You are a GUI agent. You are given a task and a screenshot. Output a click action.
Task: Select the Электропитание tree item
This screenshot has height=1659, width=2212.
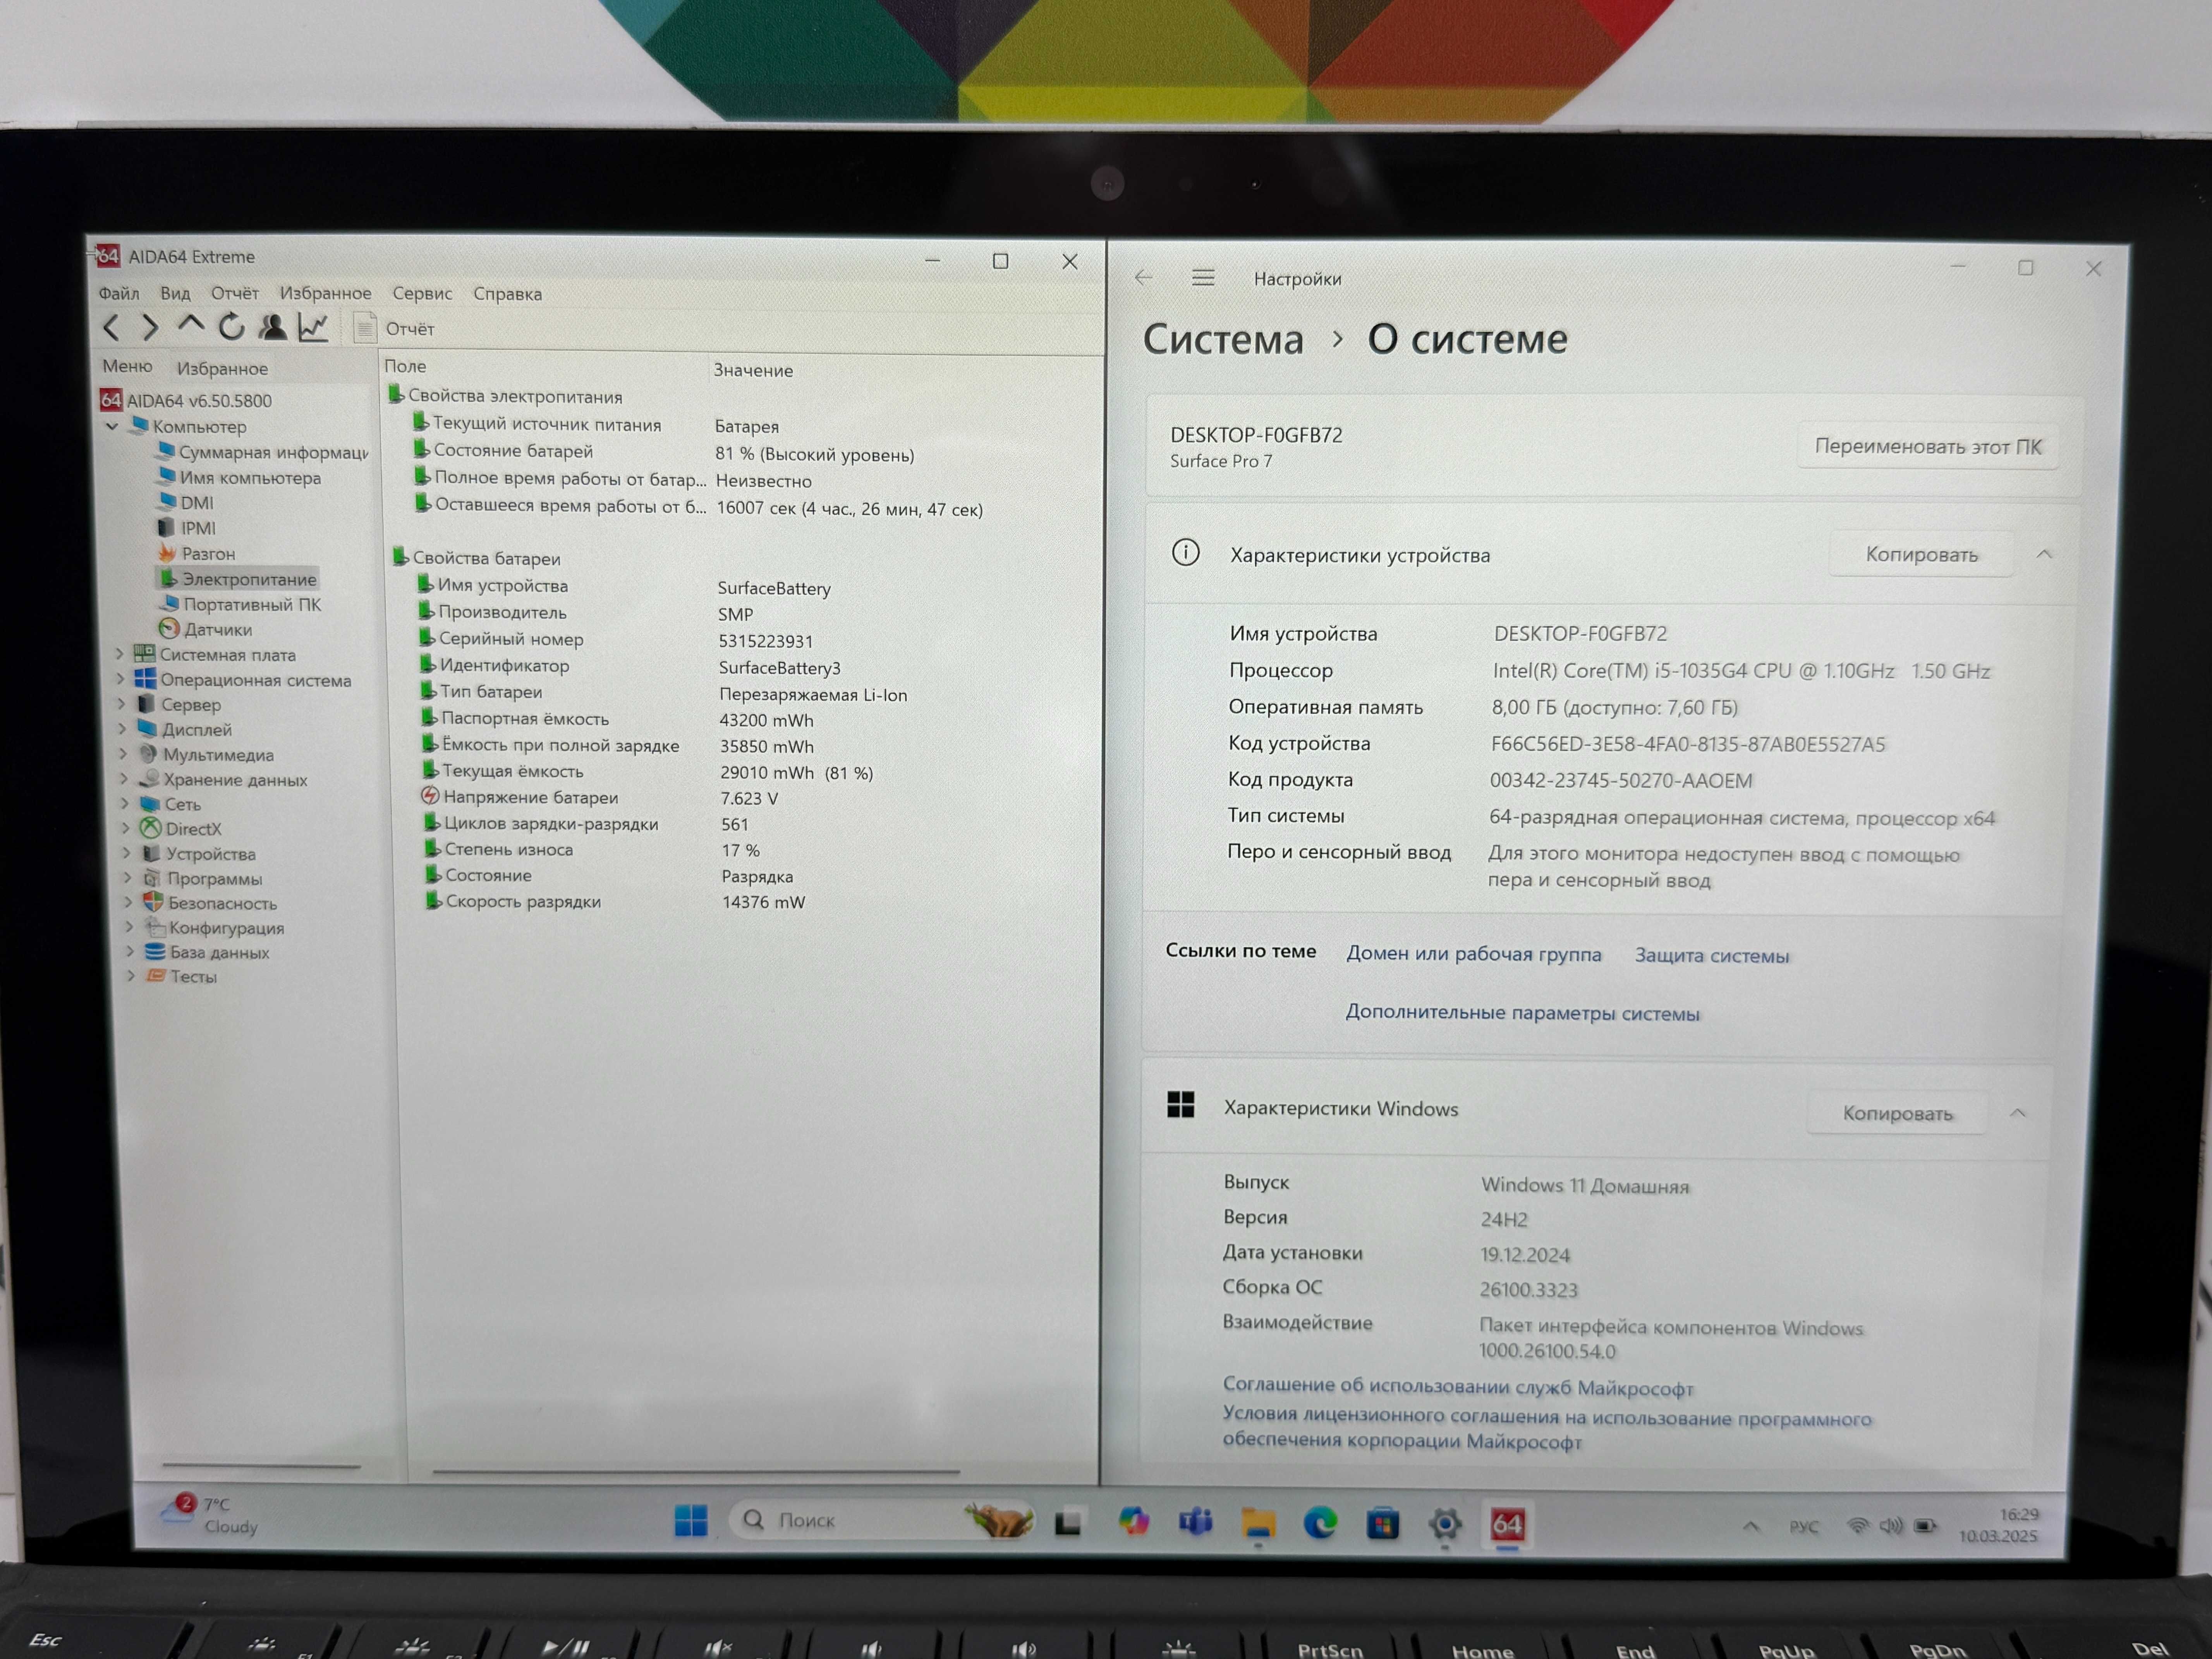click(238, 578)
